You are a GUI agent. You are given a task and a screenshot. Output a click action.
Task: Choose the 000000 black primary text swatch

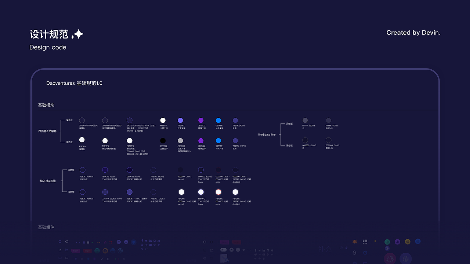(163, 140)
